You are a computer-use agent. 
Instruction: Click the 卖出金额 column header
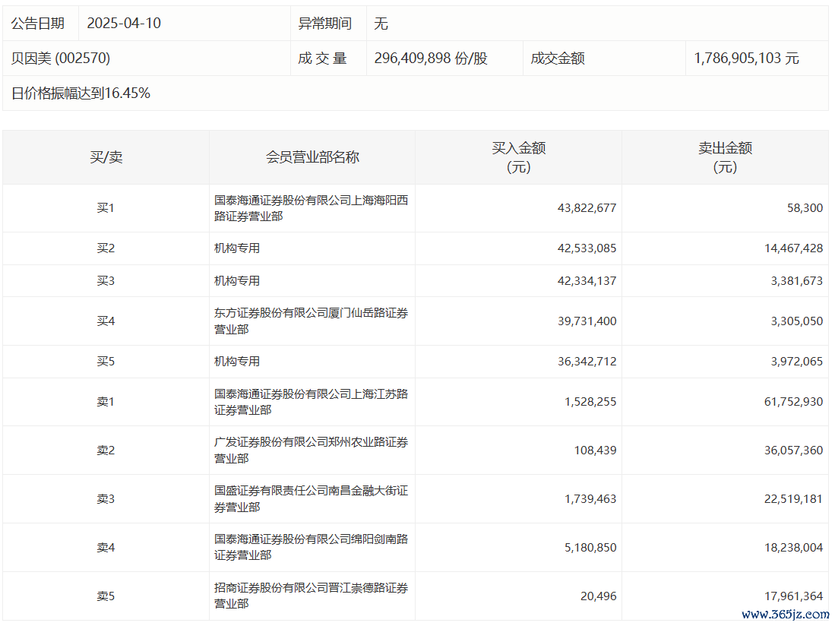[726, 157]
